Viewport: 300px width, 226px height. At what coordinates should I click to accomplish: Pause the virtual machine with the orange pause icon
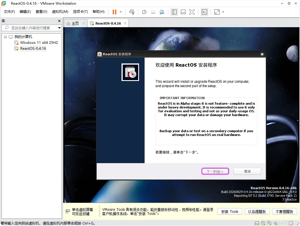point(115,12)
